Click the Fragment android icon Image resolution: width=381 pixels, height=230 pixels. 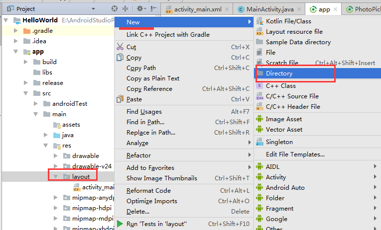point(260,208)
